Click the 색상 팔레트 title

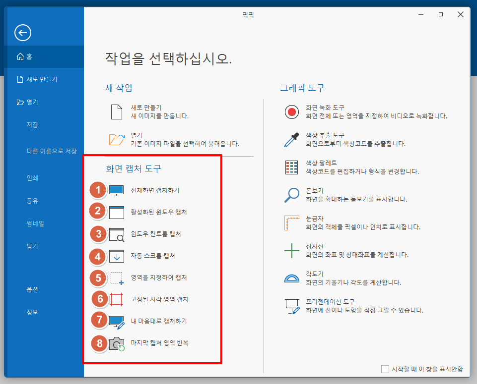point(321,163)
